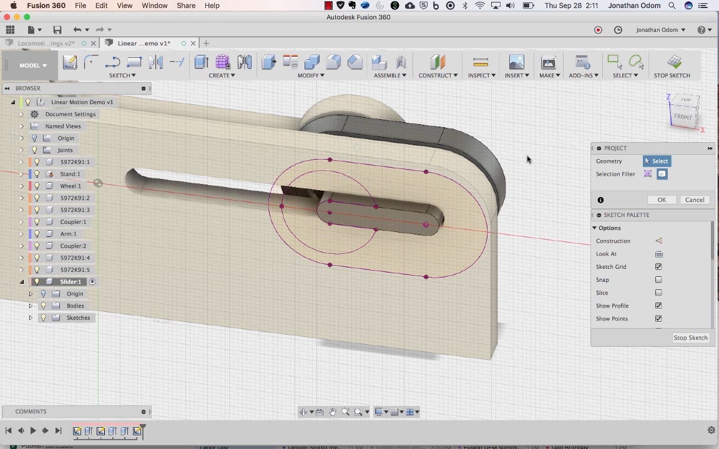
Task: Disable the Sketch Grid checkbox
Action: tap(658, 267)
